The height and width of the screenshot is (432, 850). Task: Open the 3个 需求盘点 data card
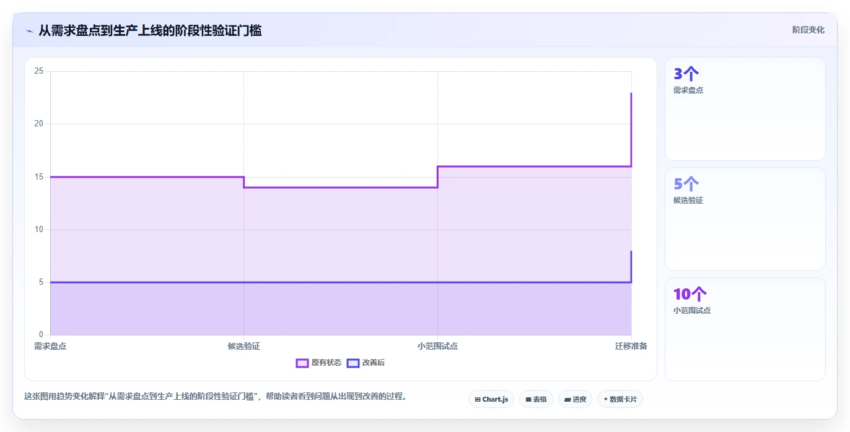pos(745,109)
